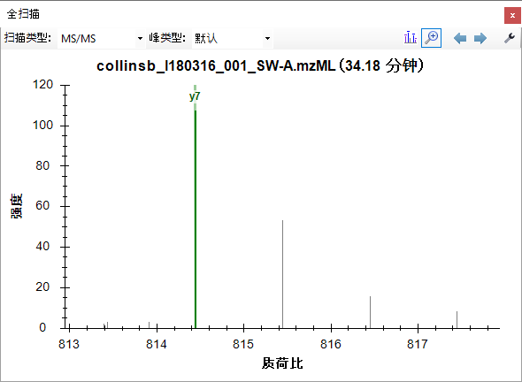Click the 全扫描 window title
This screenshot has width=522, height=382.
[23, 14]
